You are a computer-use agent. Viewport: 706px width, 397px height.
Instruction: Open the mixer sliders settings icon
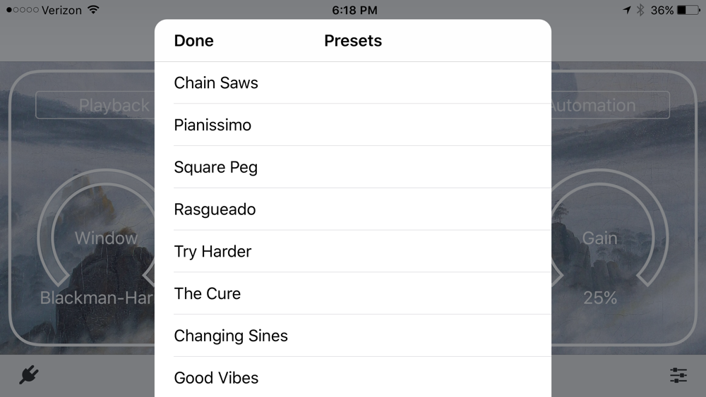(x=678, y=375)
